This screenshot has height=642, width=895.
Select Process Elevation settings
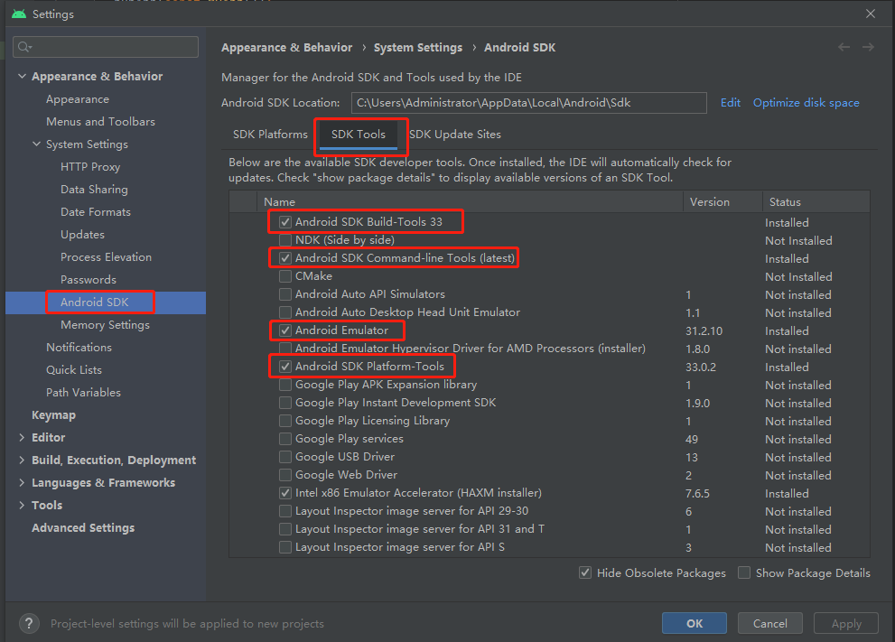107,256
